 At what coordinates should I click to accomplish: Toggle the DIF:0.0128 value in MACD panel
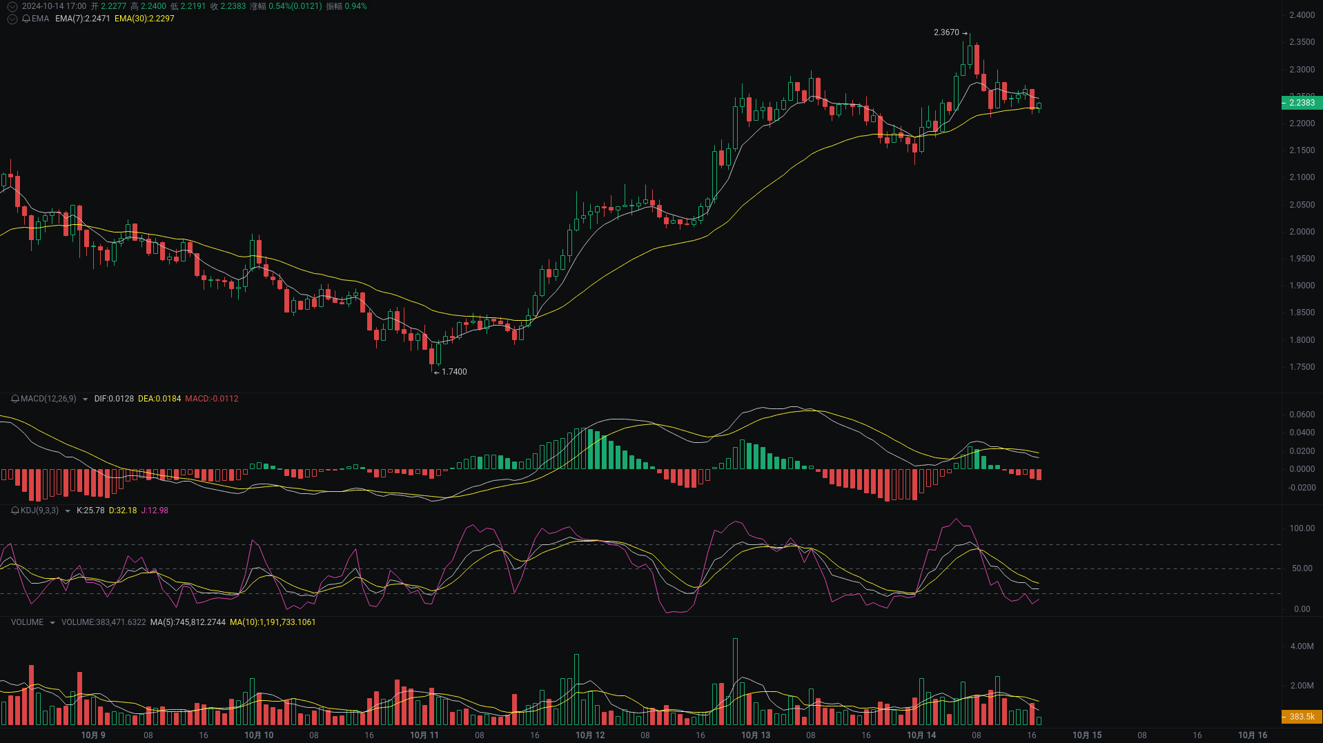(114, 399)
